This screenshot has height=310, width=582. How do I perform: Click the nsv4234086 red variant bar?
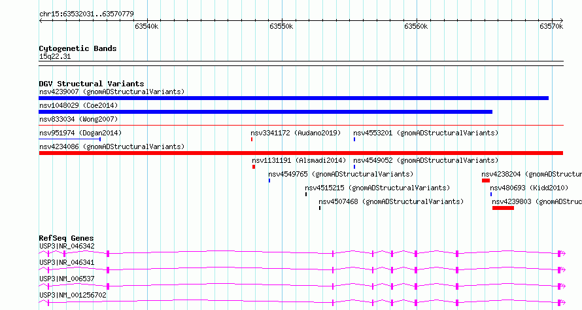click(301, 153)
